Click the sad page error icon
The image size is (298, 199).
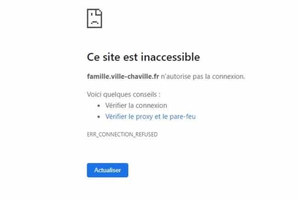(x=94, y=18)
